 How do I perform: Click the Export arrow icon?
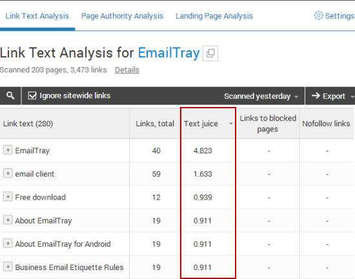point(316,96)
